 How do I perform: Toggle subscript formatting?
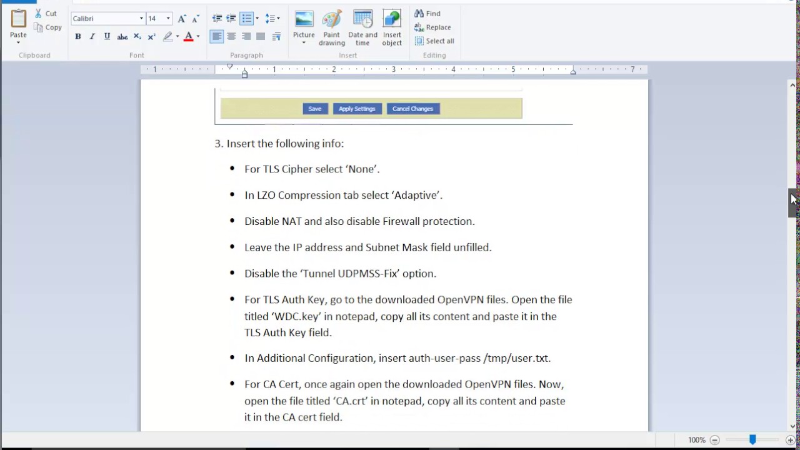[x=137, y=37]
